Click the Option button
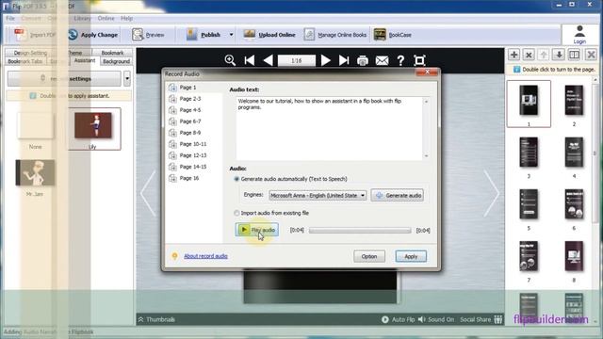 369,256
